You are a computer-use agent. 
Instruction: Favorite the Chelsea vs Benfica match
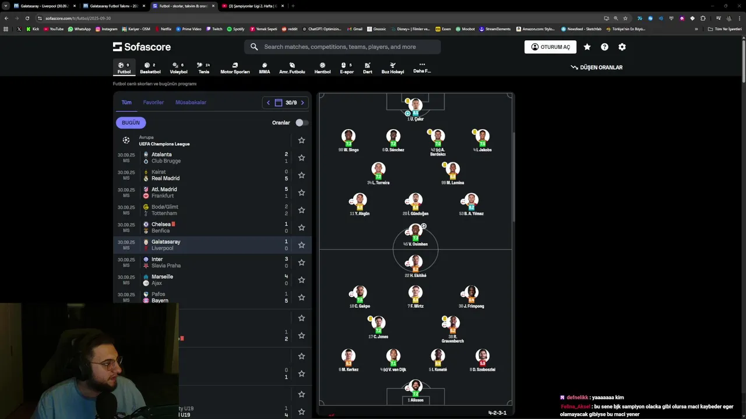[301, 228]
